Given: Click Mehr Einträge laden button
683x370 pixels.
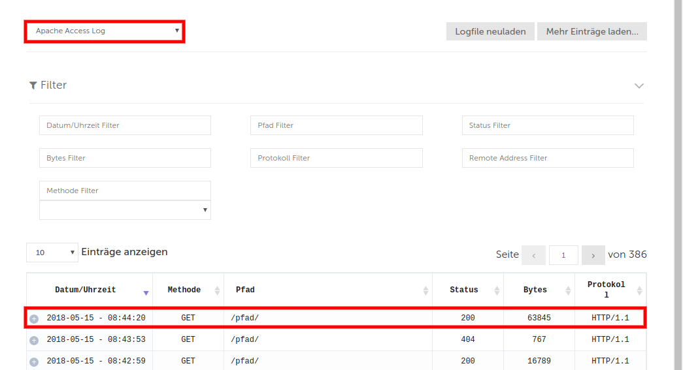Looking at the screenshot, I should click(591, 31).
